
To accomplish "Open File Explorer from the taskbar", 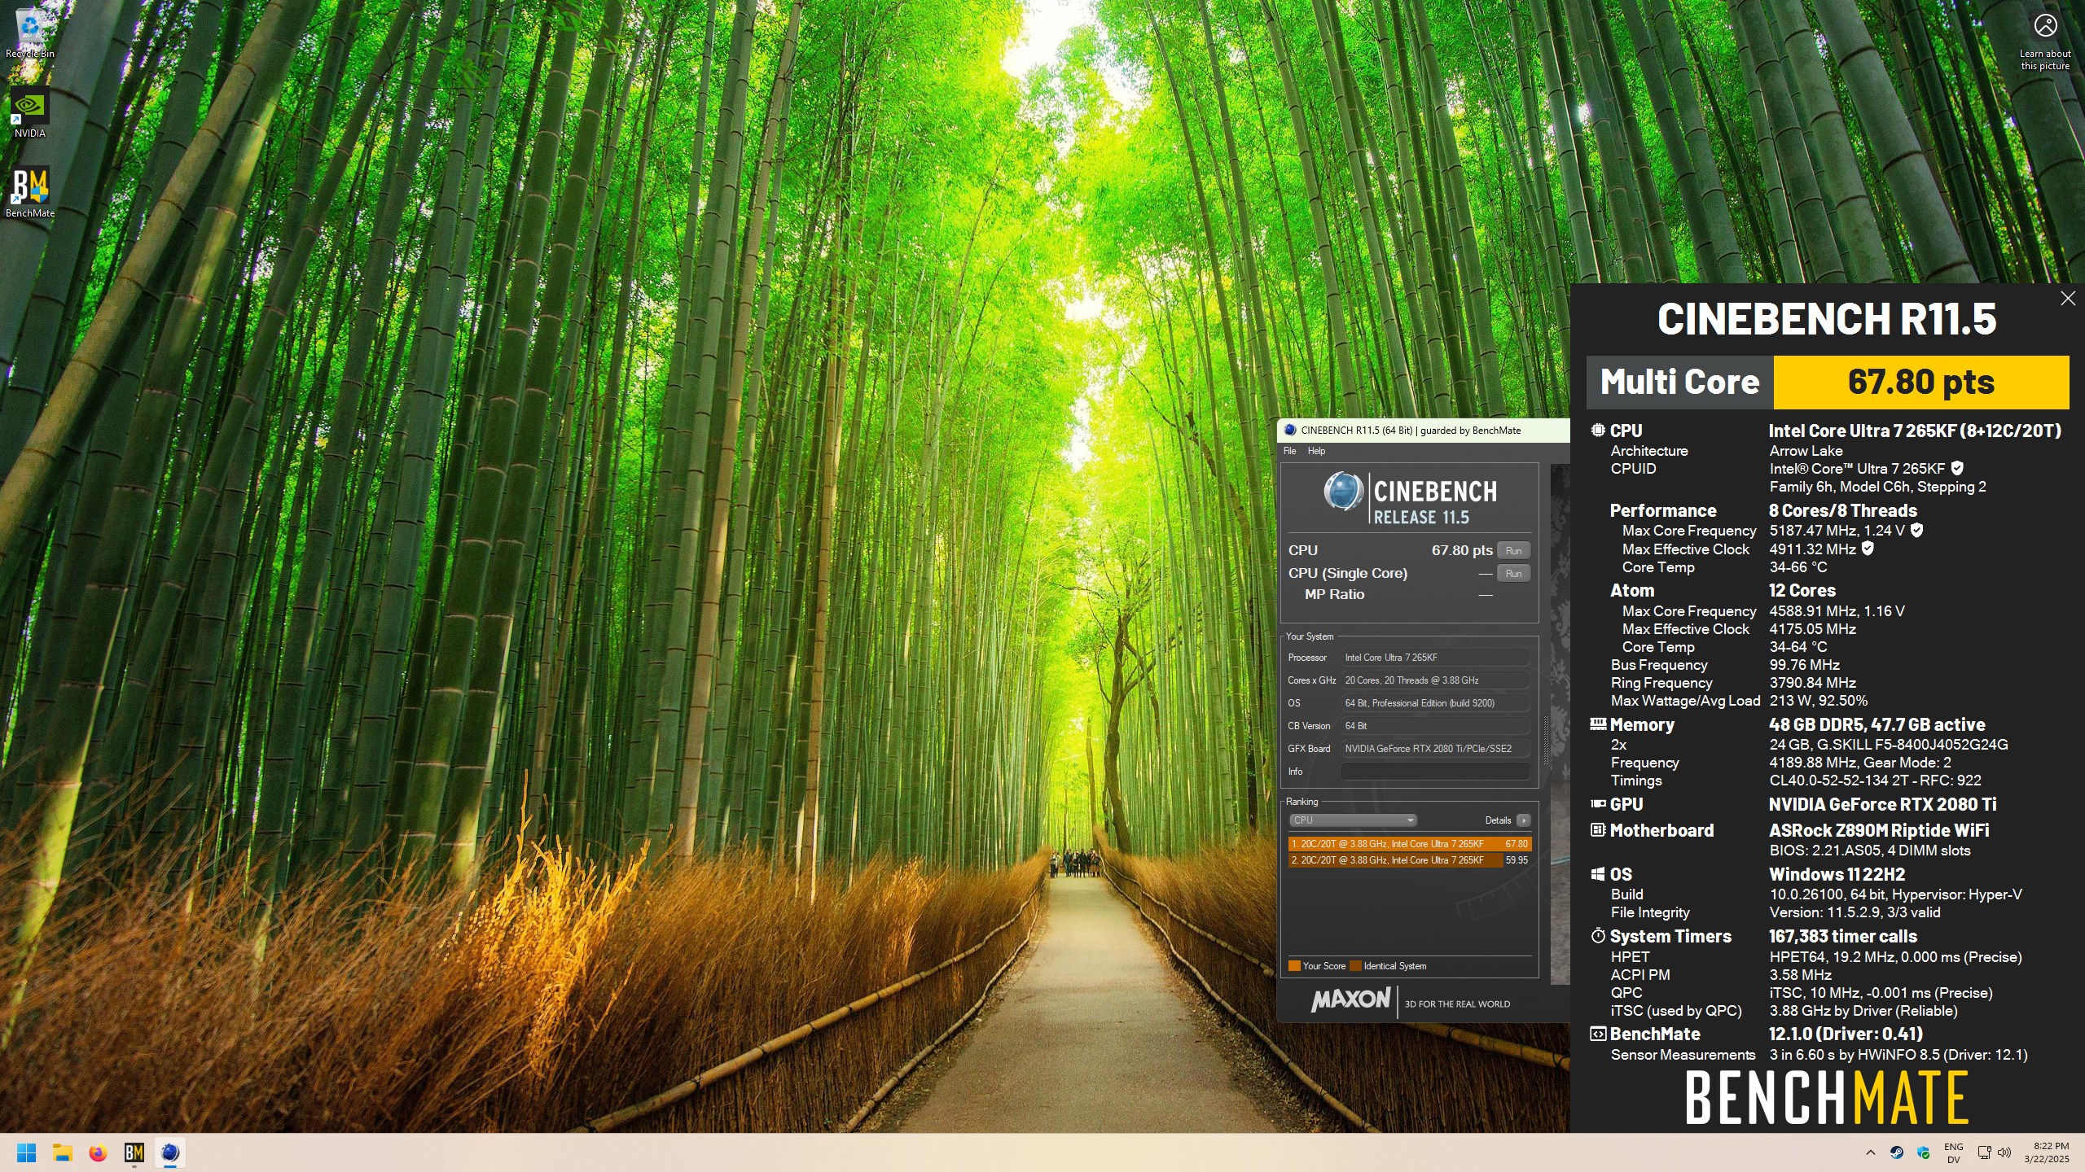I will pos(63,1152).
